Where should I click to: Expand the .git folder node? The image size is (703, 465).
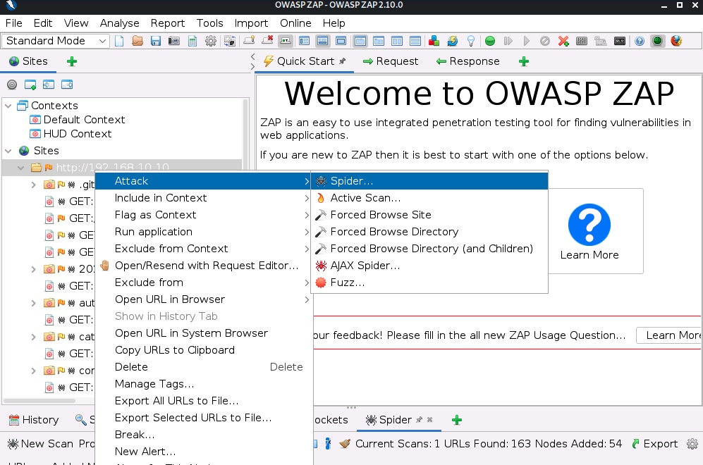pyautogui.click(x=33, y=185)
